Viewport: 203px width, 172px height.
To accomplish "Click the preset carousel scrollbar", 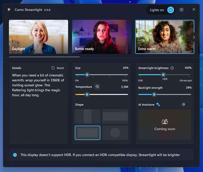I will 44,57.
